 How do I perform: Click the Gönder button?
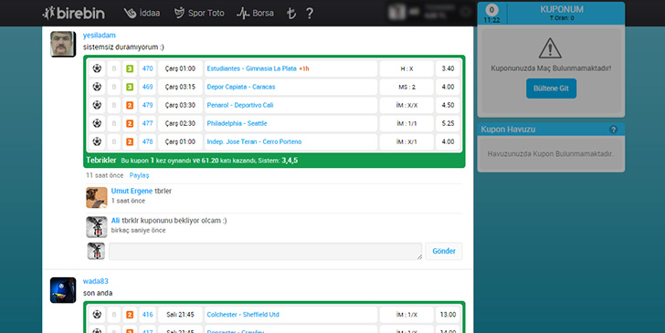coord(444,251)
